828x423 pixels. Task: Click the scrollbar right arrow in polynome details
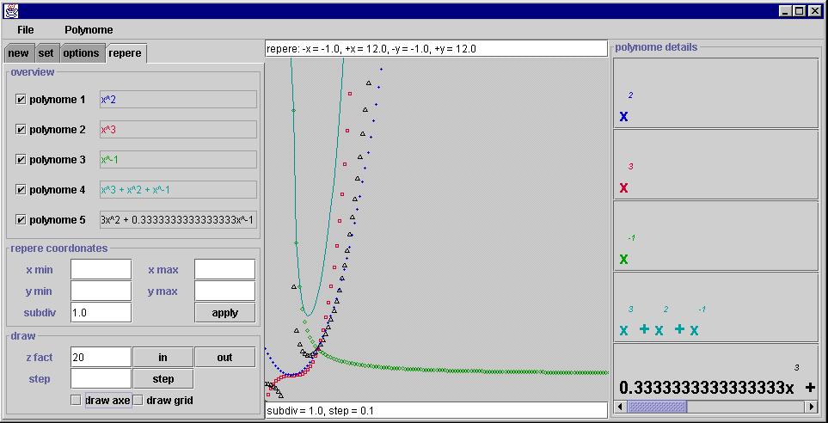click(811, 407)
